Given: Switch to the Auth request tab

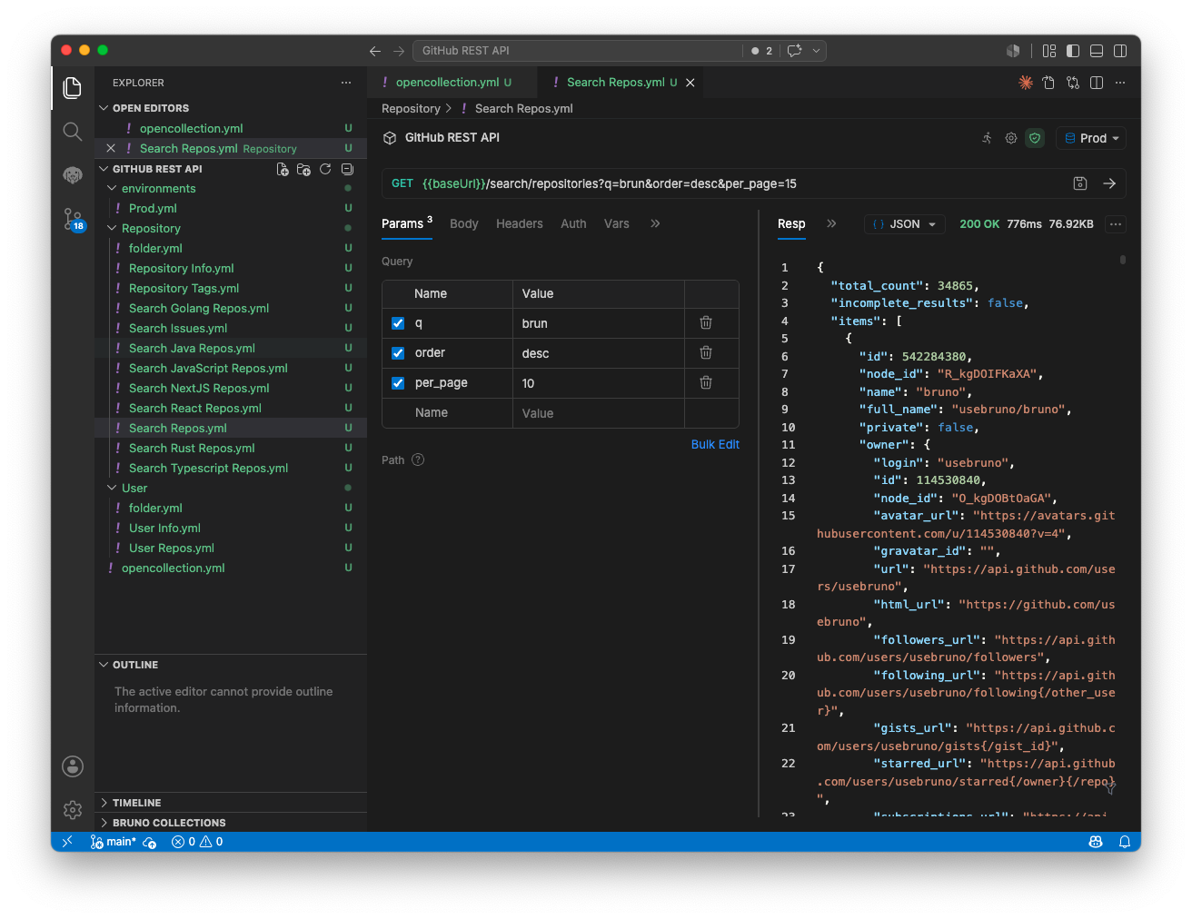Looking at the screenshot, I should point(573,224).
